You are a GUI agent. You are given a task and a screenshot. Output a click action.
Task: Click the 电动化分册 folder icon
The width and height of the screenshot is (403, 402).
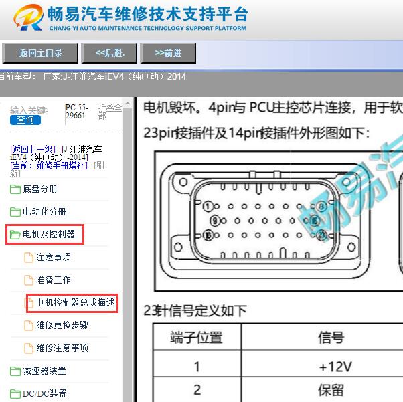point(15,212)
